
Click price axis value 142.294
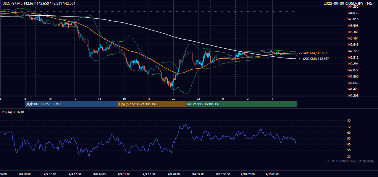coord(353,64)
